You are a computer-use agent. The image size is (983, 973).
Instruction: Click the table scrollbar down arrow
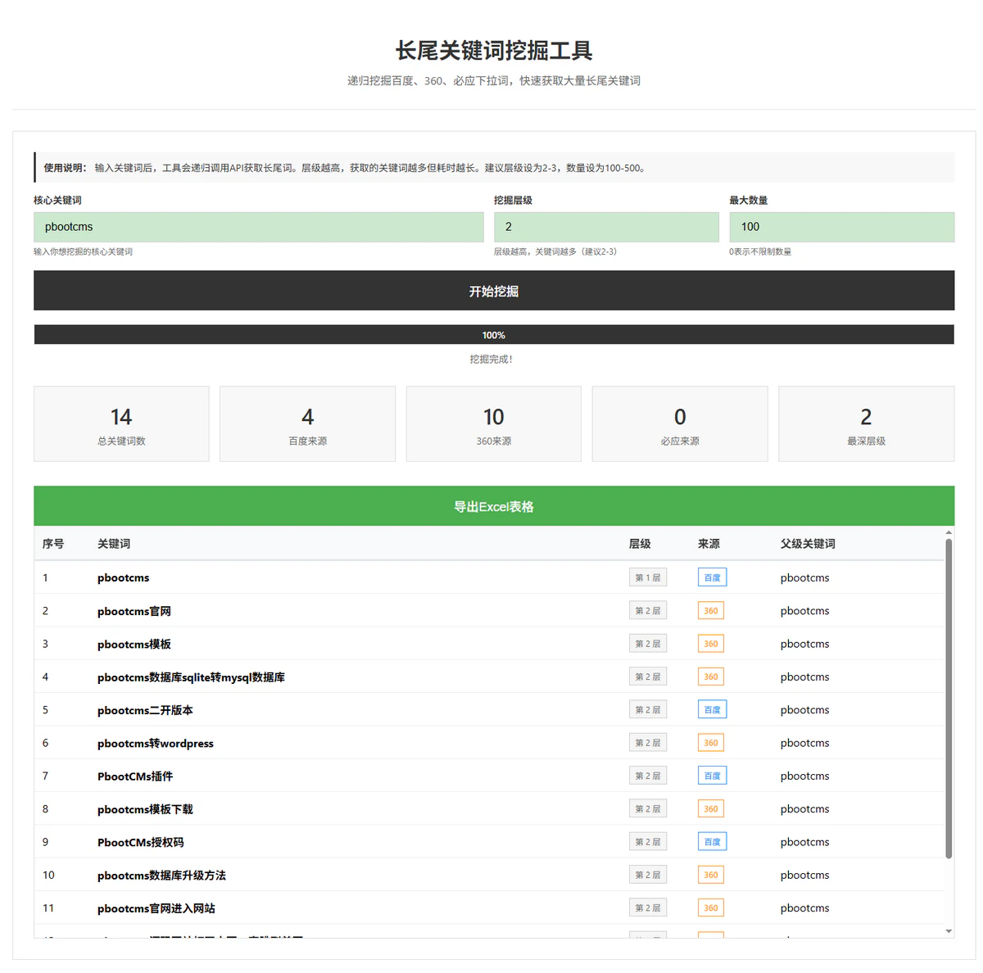pos(949,931)
